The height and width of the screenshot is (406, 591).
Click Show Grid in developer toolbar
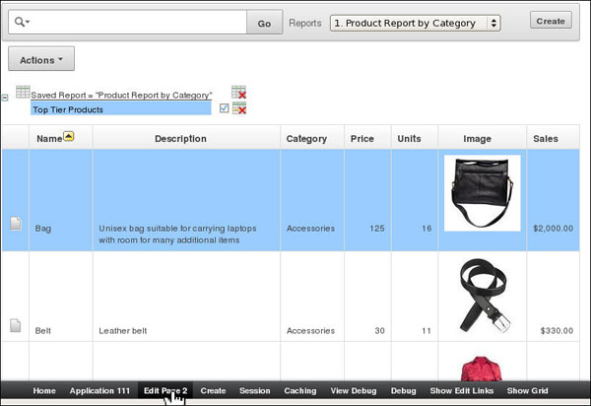coord(527,390)
